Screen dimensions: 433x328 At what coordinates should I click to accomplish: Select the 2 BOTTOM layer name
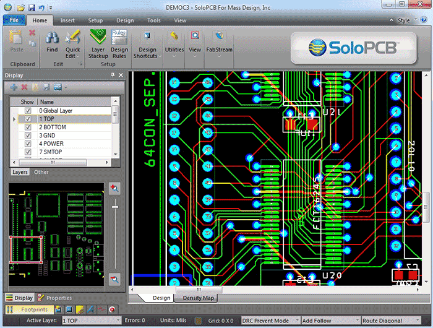(53, 127)
